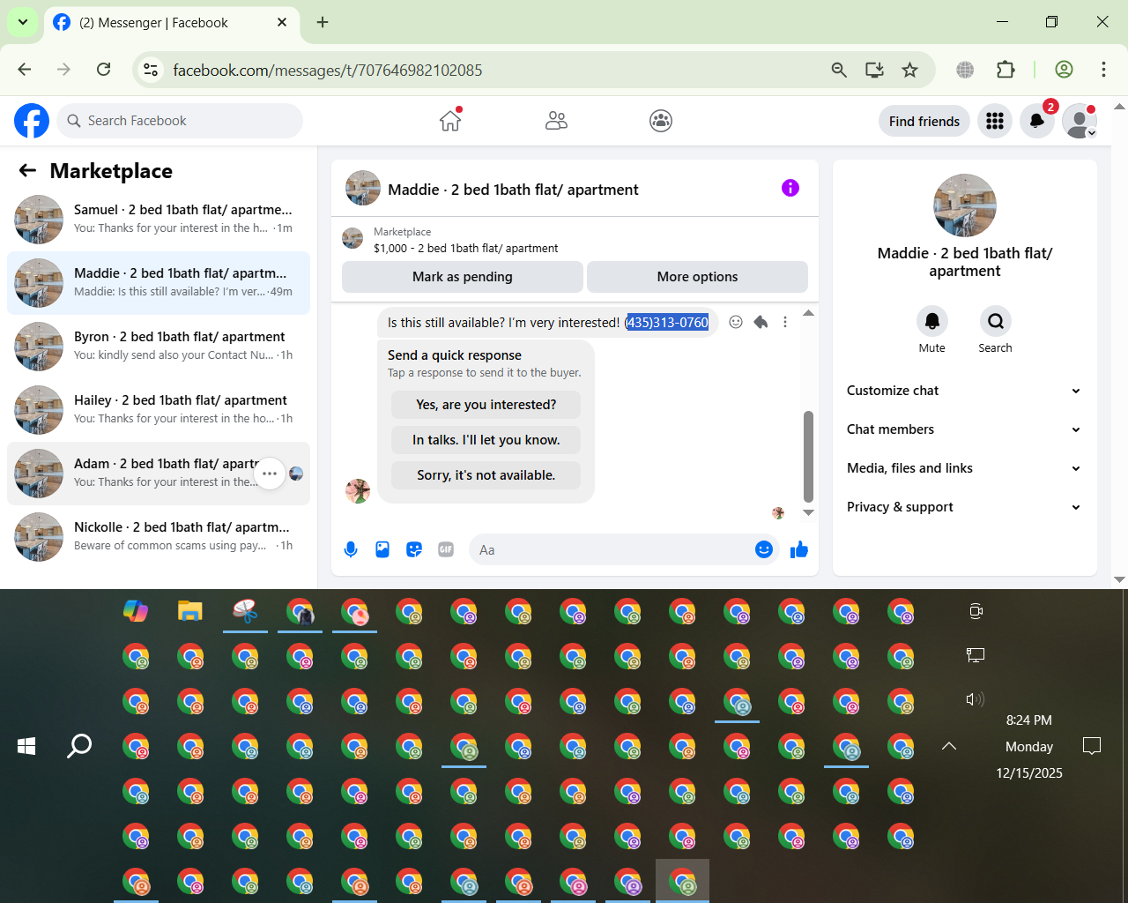The image size is (1128, 903).
Task: Expand Chat members section
Action: 965,429
